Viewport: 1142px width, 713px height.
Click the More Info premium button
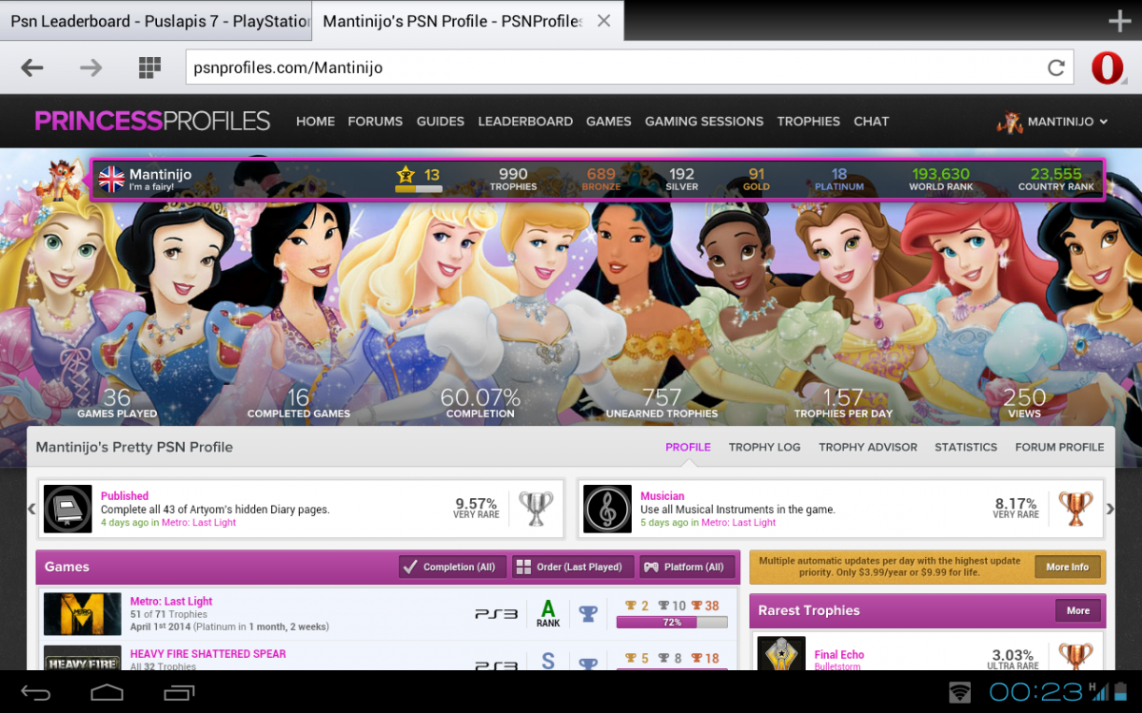click(1068, 568)
